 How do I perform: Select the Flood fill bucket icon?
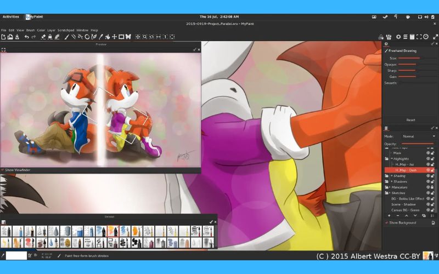(x=108, y=37)
